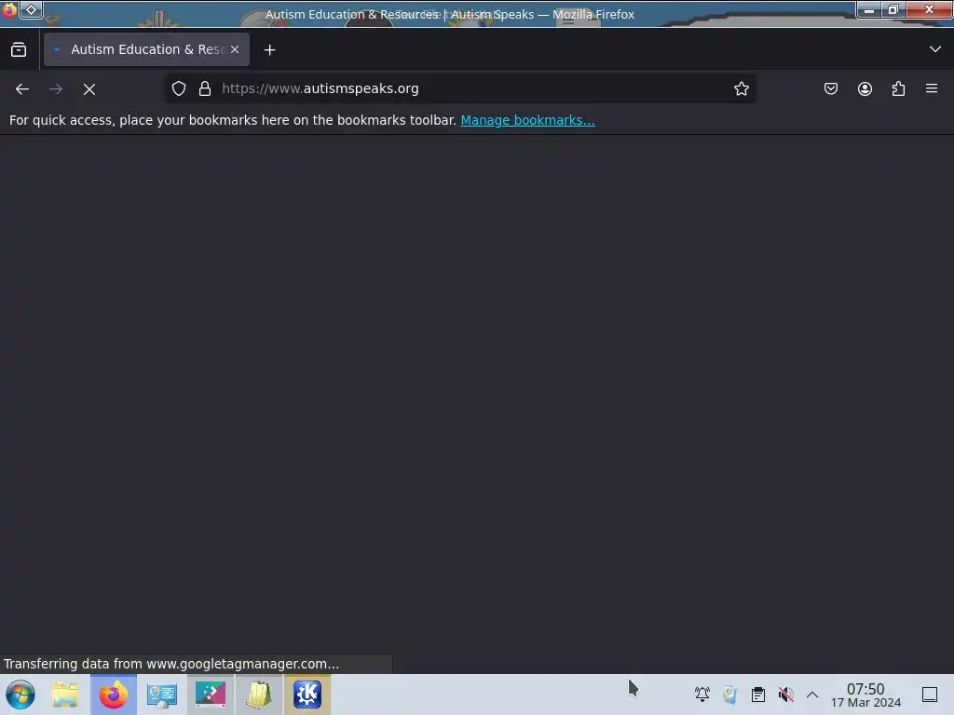Open clipboard tray icon
The width and height of the screenshot is (954, 715).
(758, 694)
